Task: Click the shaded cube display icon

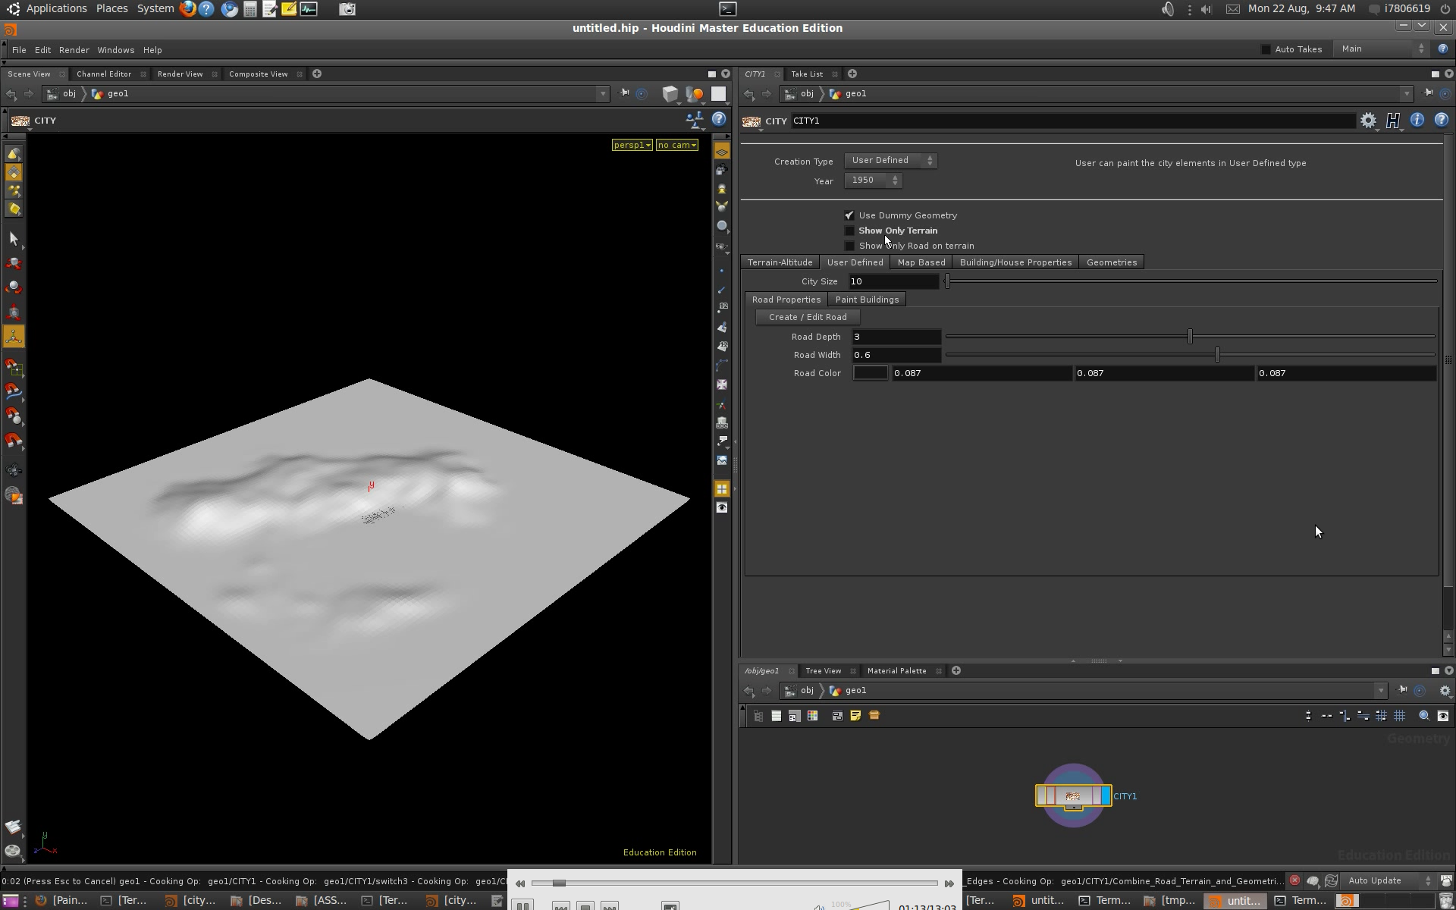Action: pyautogui.click(x=670, y=94)
